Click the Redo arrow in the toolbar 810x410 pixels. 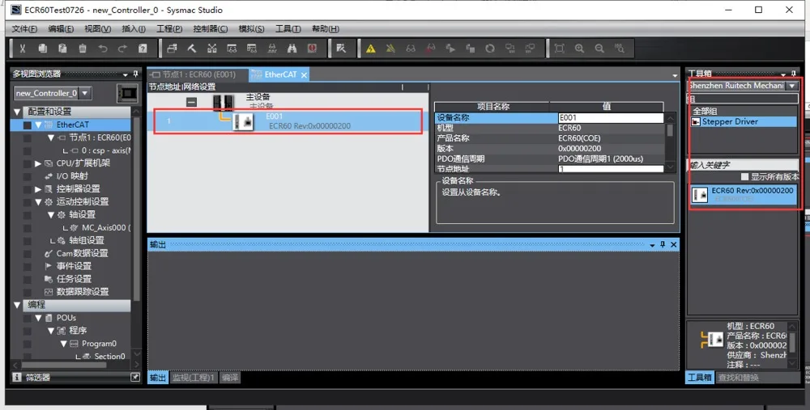tap(122, 49)
